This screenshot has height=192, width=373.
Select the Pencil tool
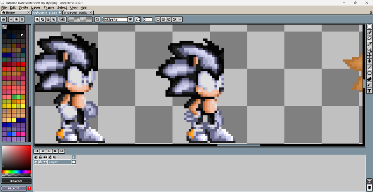pyautogui.click(x=369, y=32)
